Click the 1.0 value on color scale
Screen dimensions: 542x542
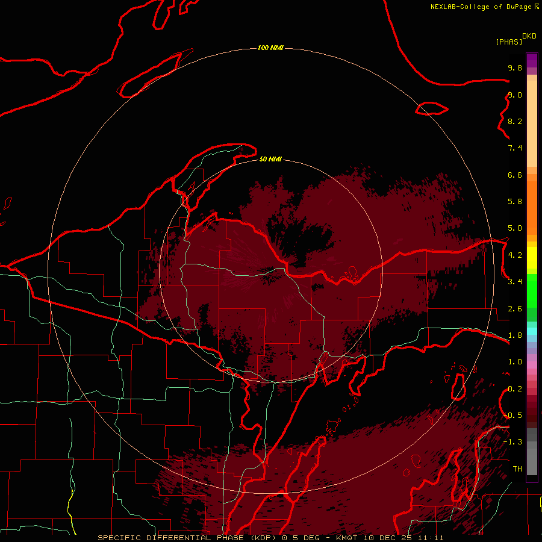click(x=515, y=362)
